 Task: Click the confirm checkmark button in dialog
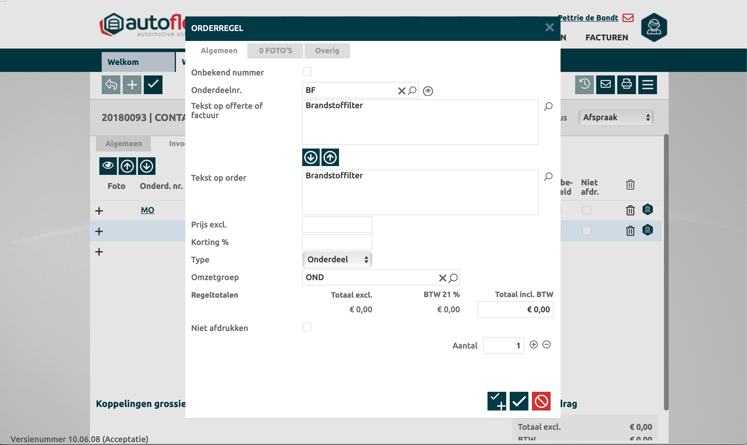point(519,401)
